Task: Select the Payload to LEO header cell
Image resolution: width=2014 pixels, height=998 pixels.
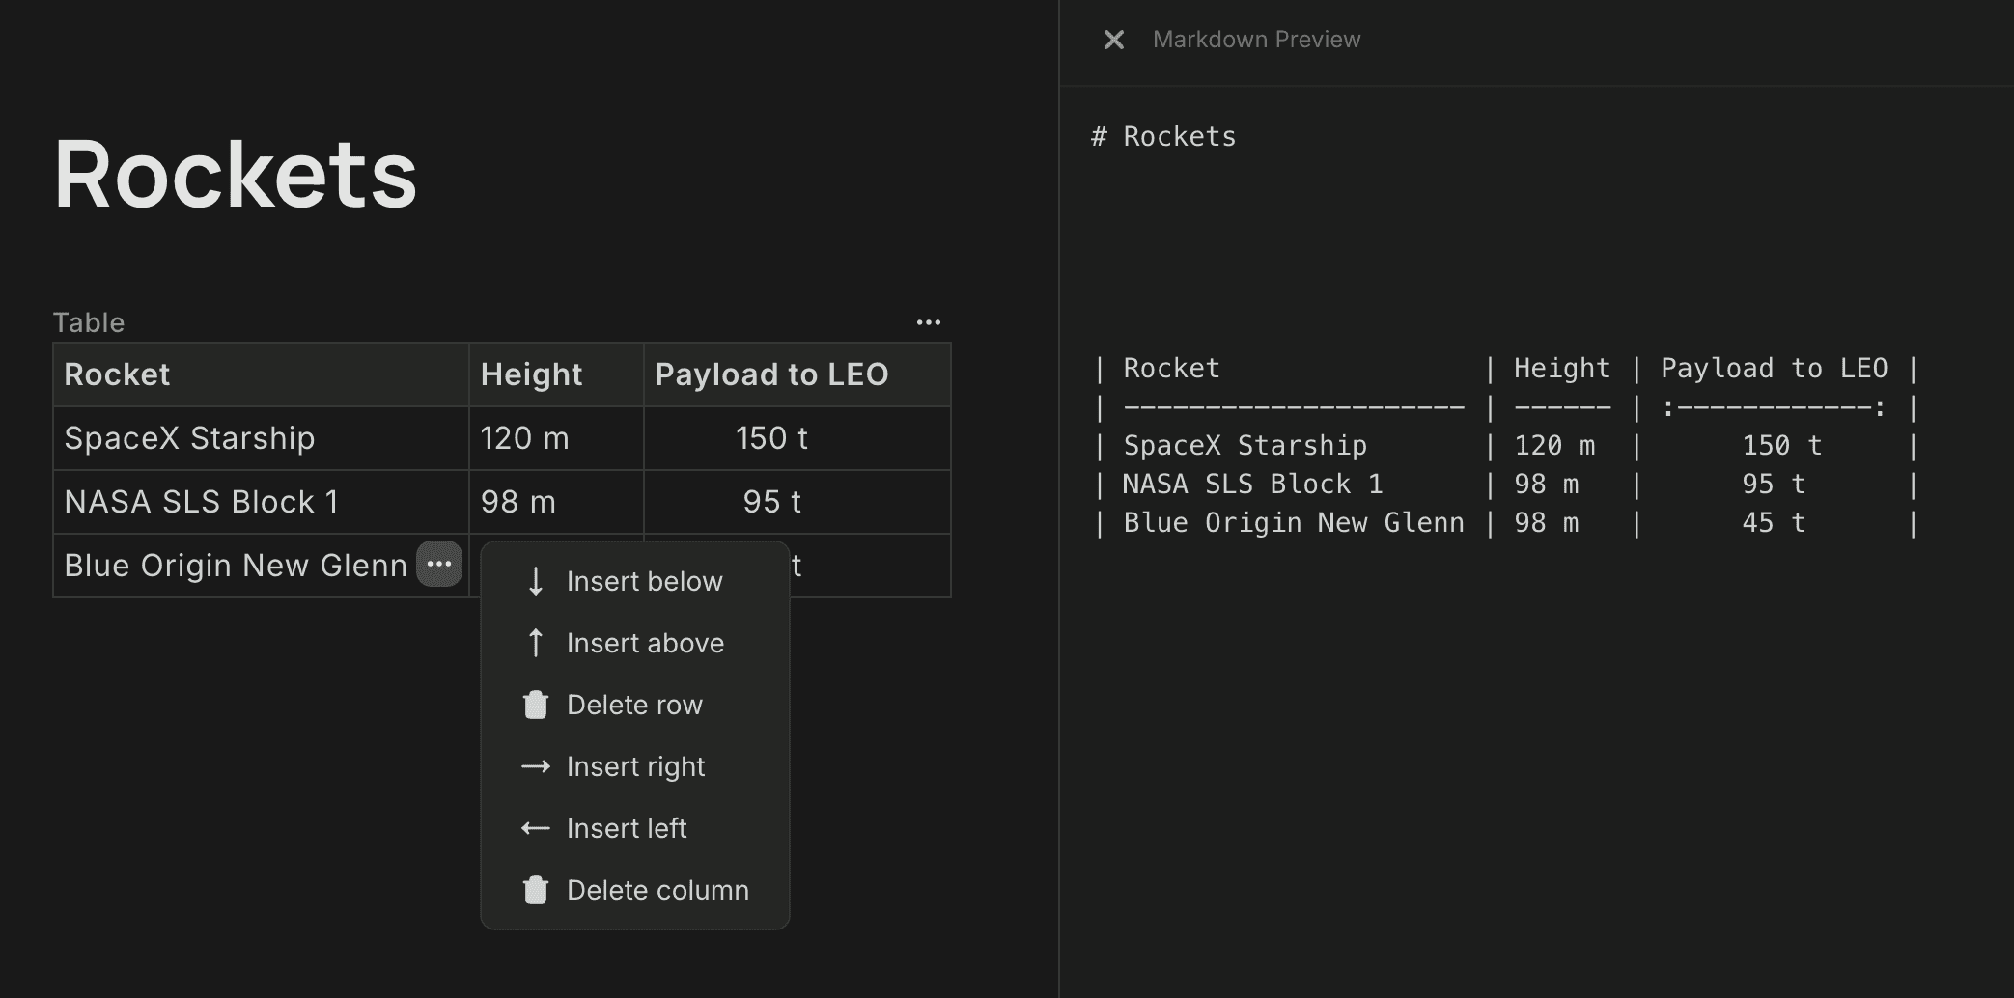Action: click(771, 374)
